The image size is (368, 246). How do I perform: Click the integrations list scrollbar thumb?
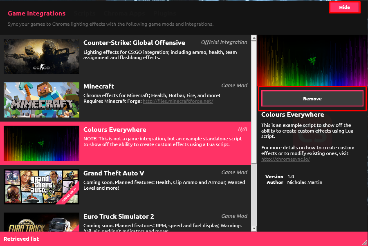(x=254, y=102)
